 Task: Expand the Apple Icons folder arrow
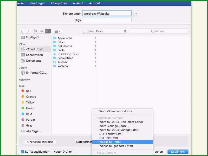pos(95,38)
